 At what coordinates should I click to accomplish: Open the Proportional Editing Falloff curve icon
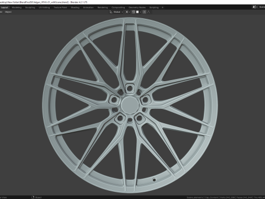pyautogui.click(x=149, y=12)
